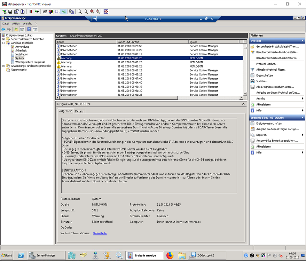Click the TightVNC refresh screen icon

pos(37,11)
